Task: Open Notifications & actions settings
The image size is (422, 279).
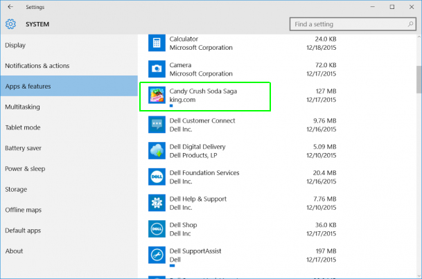Action: 37,66
